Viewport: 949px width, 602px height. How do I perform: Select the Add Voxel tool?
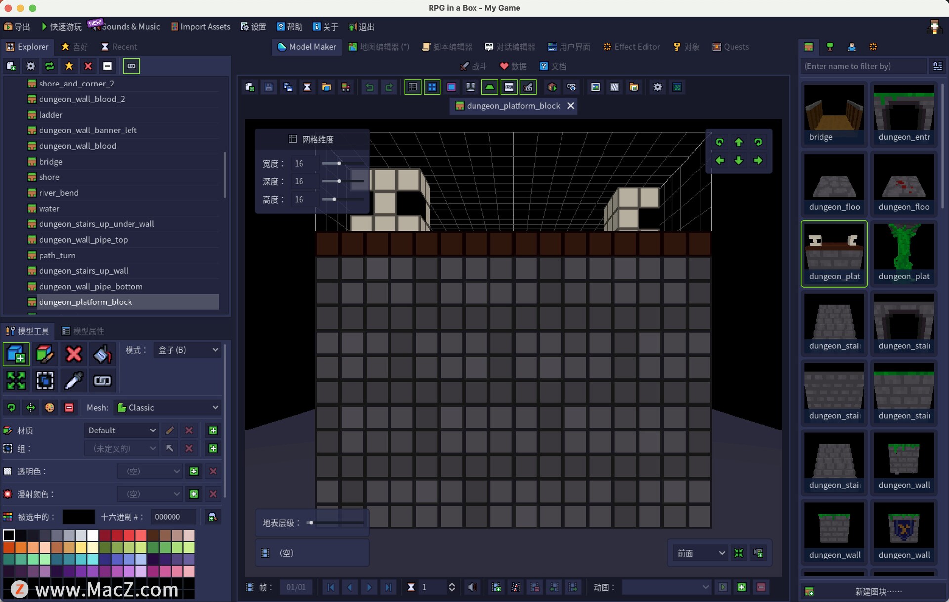click(x=16, y=354)
